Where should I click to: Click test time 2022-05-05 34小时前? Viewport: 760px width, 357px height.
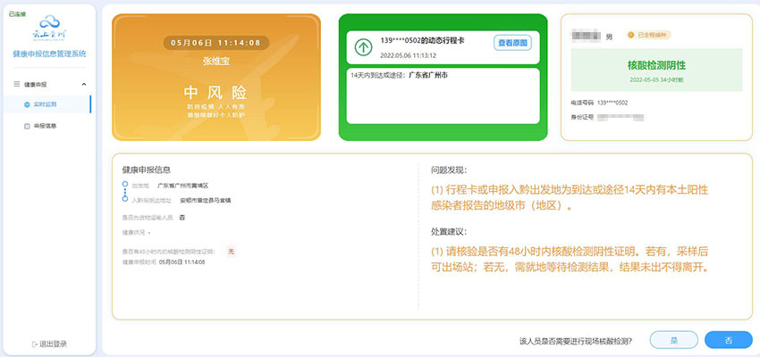[656, 79]
